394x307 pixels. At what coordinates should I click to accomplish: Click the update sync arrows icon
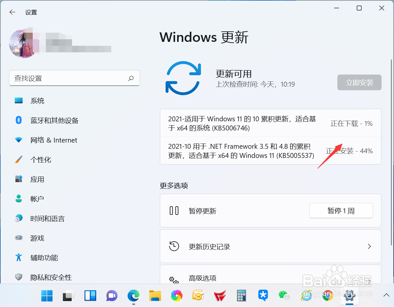tap(183, 78)
